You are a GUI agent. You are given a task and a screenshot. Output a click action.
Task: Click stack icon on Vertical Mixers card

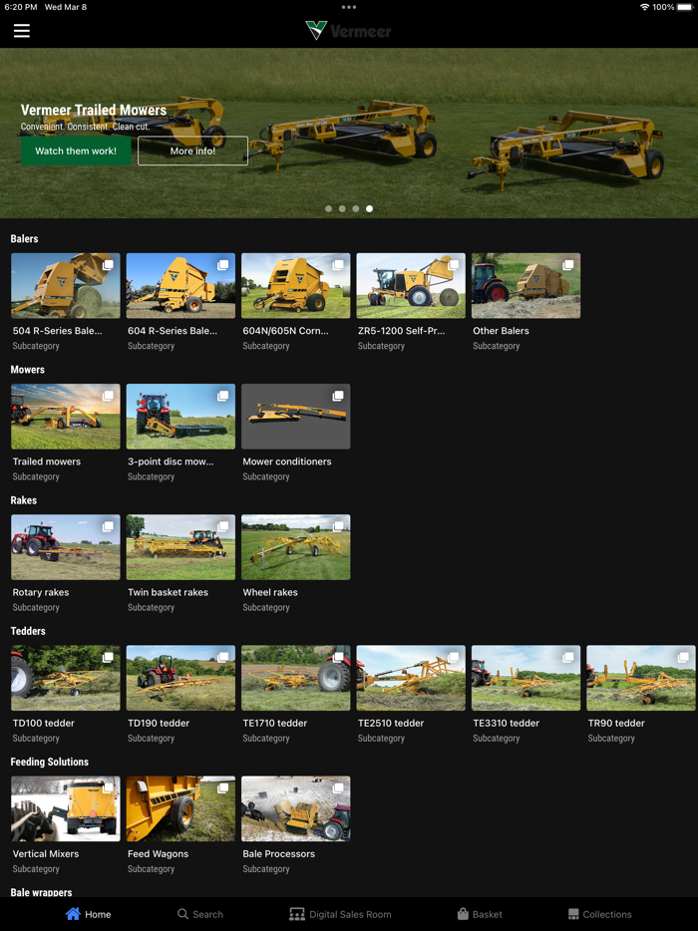tap(108, 787)
